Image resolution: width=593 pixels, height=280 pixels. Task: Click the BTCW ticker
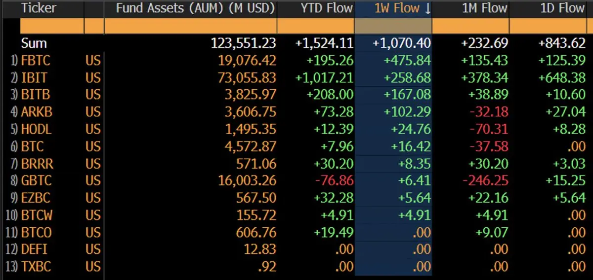[37, 215]
